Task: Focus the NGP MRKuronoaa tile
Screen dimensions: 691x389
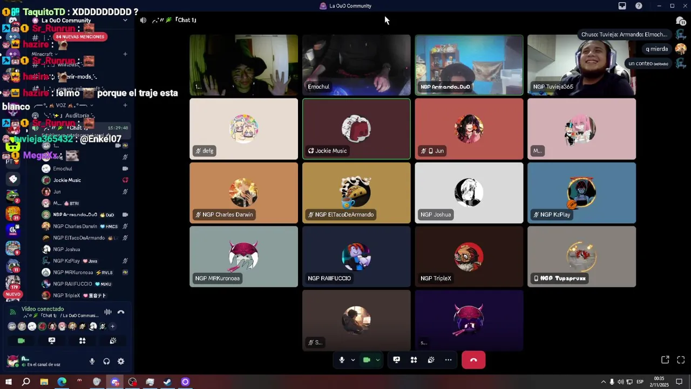Action: pos(243,257)
